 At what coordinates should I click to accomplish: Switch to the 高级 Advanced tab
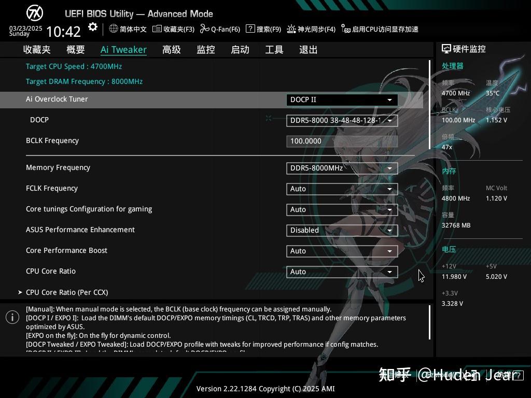pyautogui.click(x=171, y=49)
